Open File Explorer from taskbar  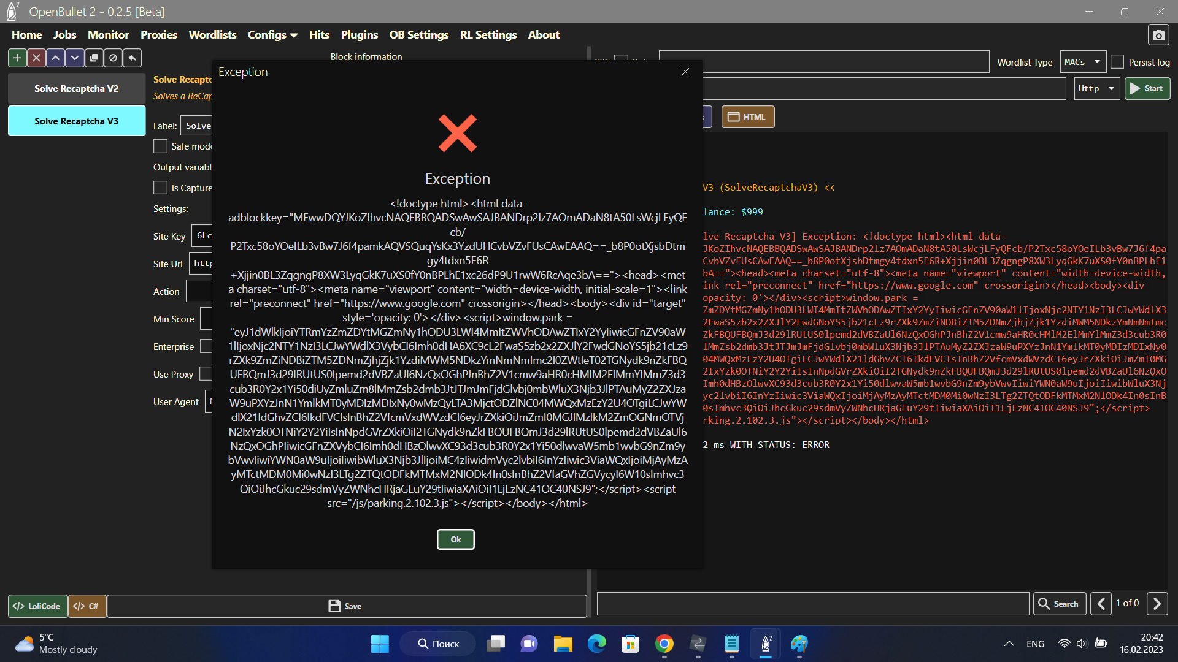click(563, 644)
